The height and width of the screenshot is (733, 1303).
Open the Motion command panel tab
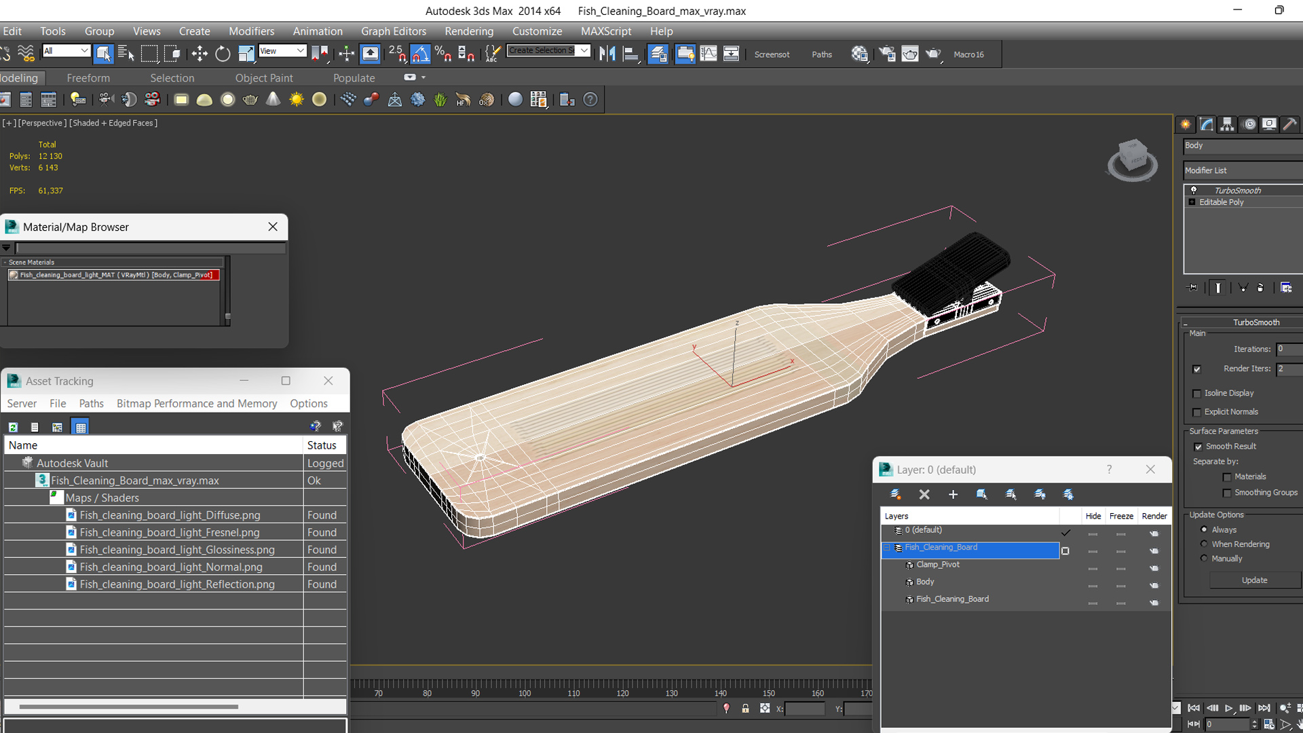(x=1249, y=124)
